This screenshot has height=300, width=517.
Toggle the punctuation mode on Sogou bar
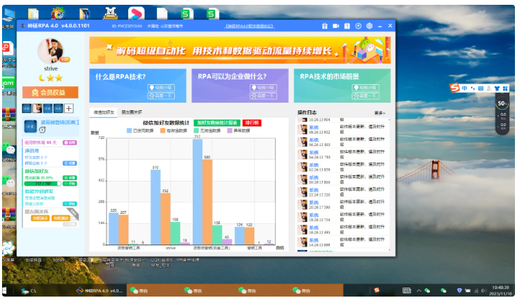473,88
